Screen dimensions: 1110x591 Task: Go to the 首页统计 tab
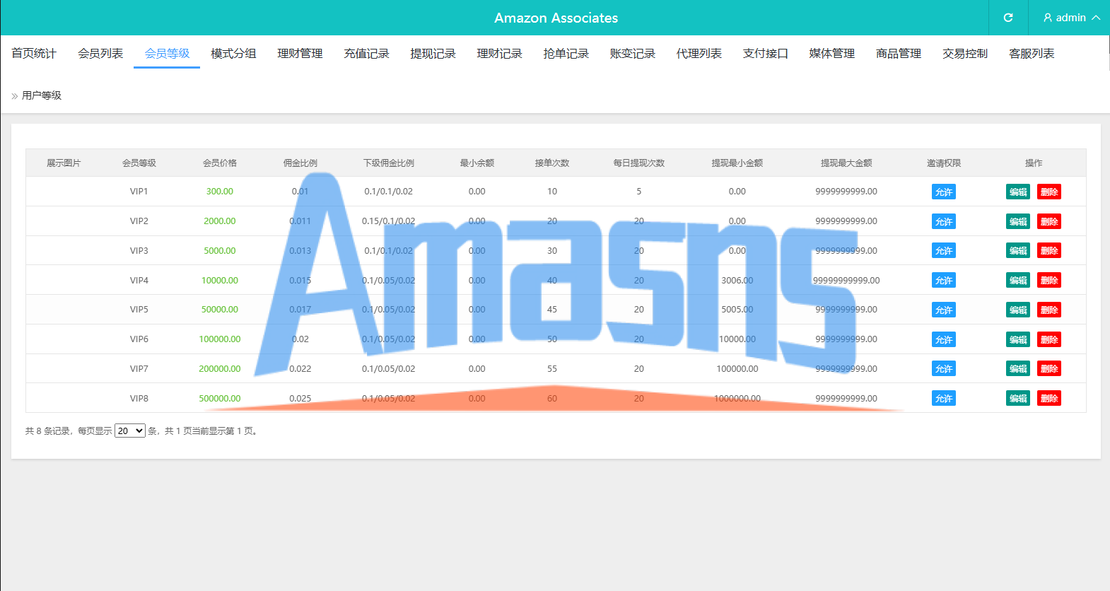pos(34,54)
